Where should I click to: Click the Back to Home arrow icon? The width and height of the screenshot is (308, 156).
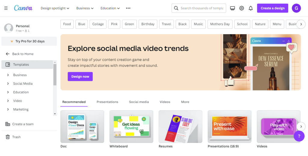coord(8,54)
